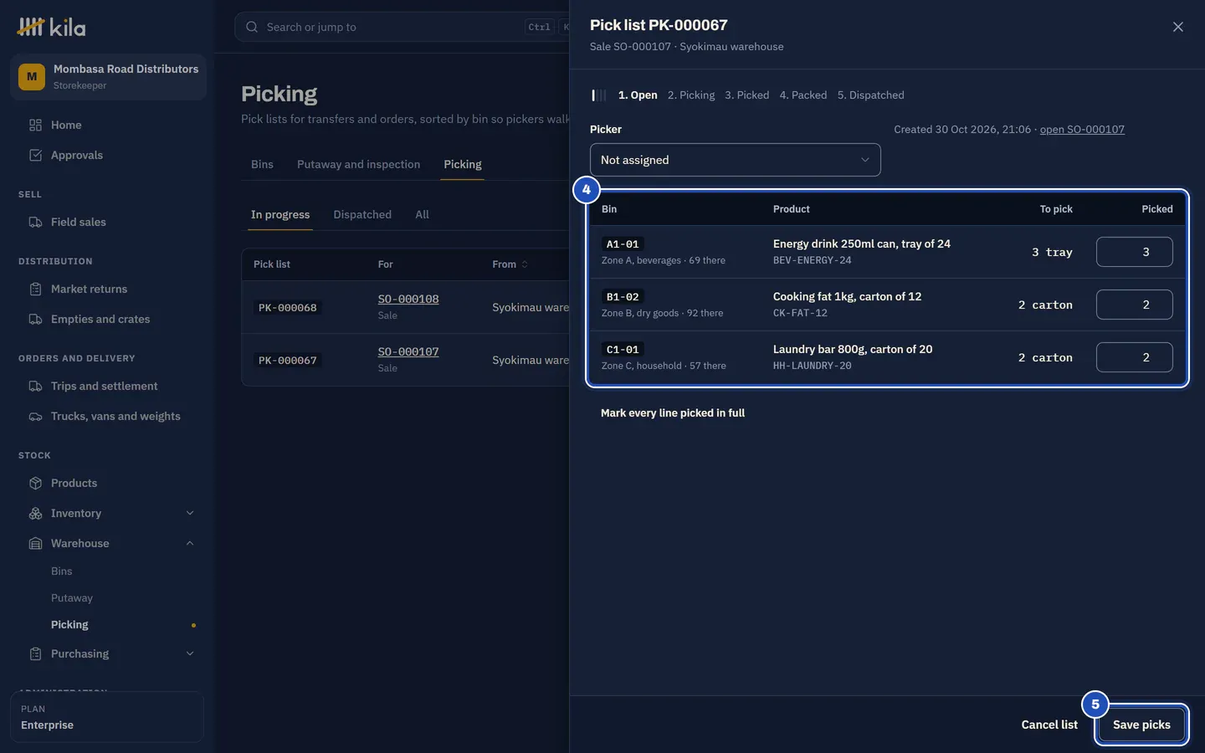Click the Inventory boxes icon

click(35, 513)
